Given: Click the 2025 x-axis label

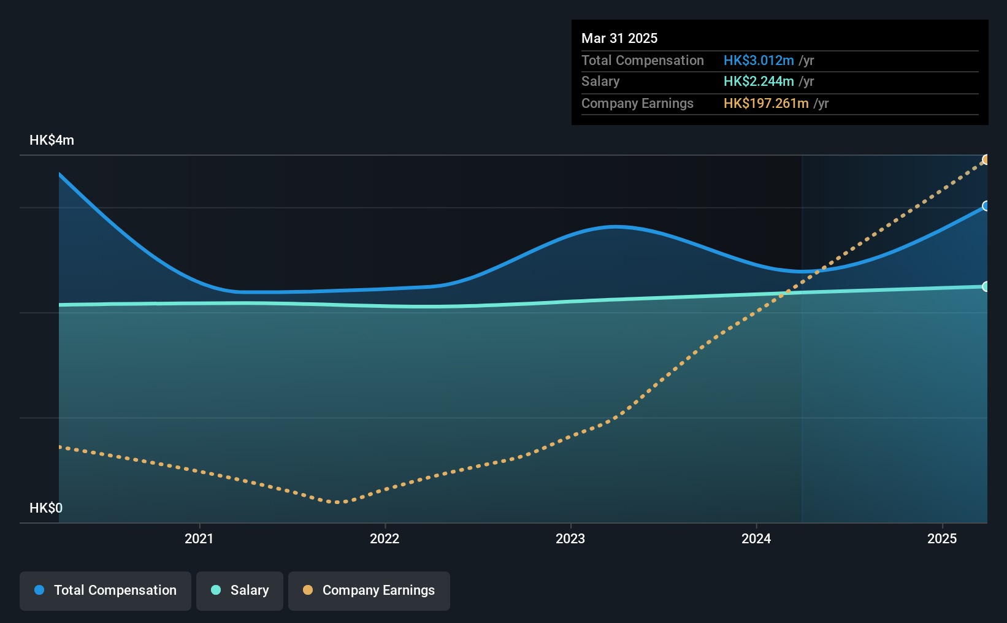Looking at the screenshot, I should point(942,538).
